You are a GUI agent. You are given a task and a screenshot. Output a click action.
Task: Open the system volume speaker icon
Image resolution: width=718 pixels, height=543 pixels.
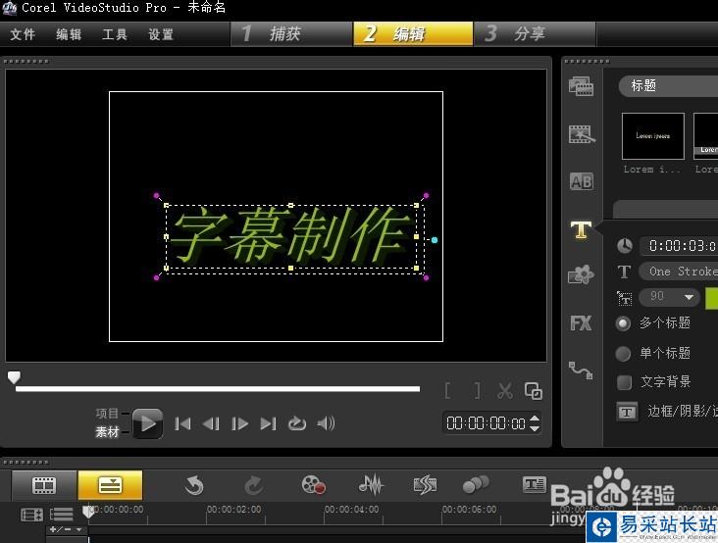[x=326, y=423]
